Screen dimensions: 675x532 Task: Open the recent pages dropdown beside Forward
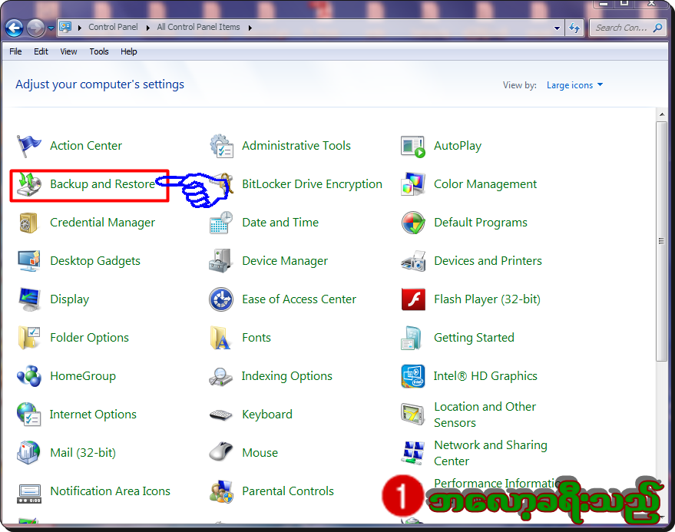(x=51, y=28)
